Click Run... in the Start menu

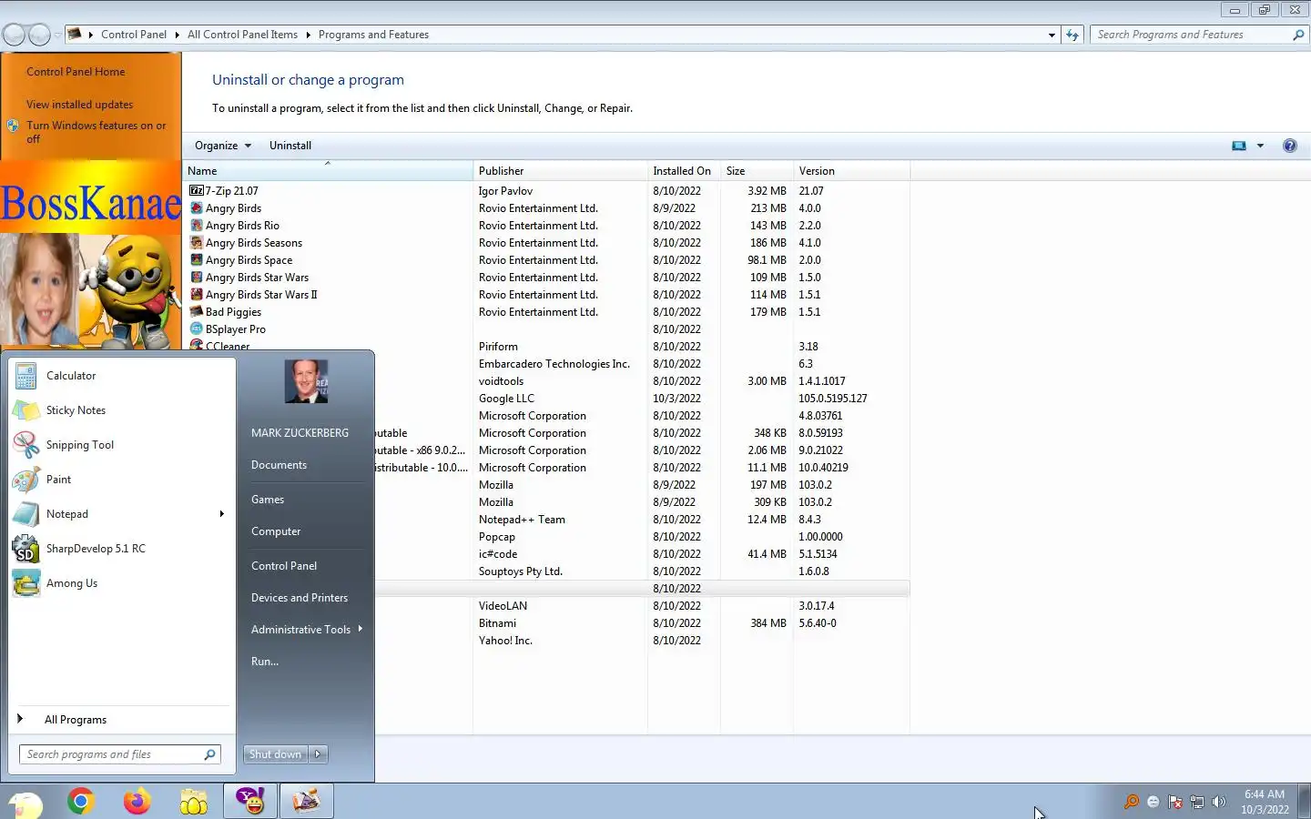click(265, 662)
